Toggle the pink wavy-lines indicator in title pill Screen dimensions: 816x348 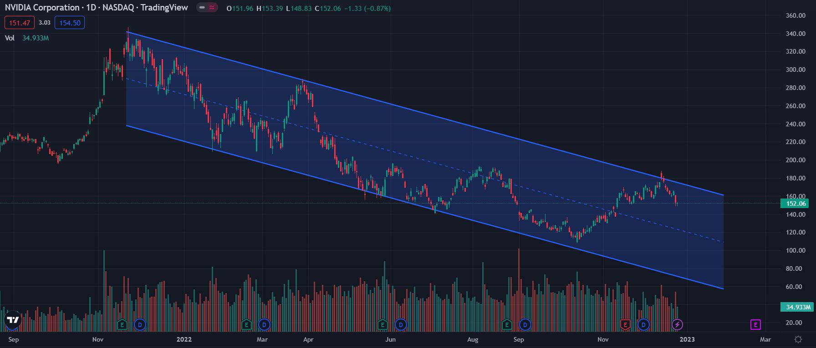click(212, 8)
